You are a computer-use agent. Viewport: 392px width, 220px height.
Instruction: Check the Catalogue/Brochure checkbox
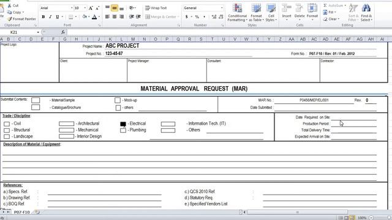36,108
